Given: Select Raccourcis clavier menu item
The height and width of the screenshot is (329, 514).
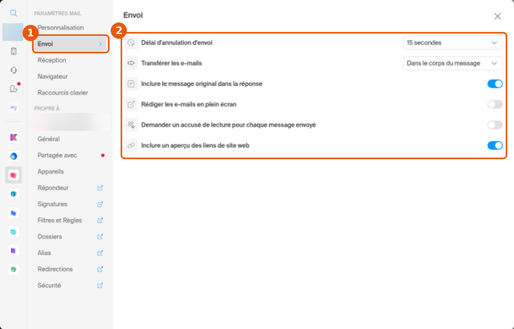Looking at the screenshot, I should (x=63, y=93).
